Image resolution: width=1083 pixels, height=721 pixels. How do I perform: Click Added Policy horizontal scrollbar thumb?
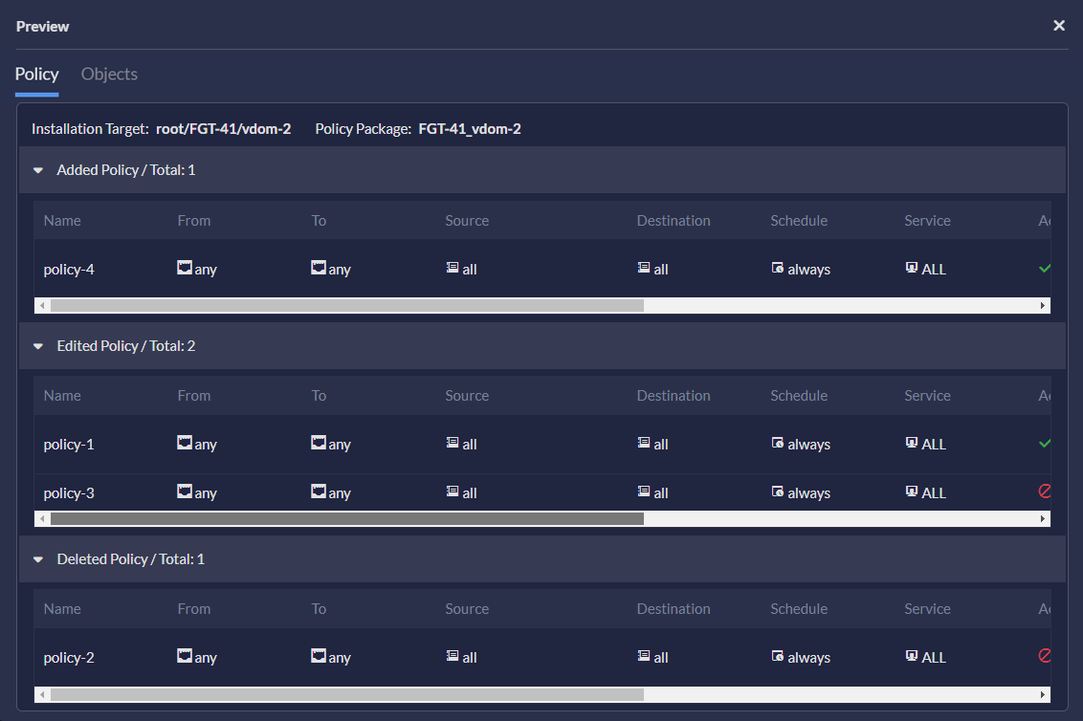coord(346,305)
